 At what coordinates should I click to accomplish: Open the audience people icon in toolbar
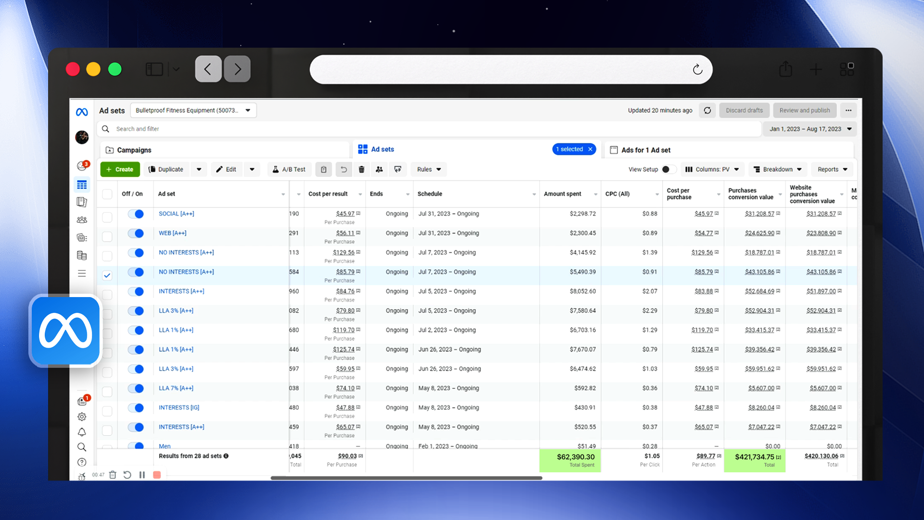point(379,169)
